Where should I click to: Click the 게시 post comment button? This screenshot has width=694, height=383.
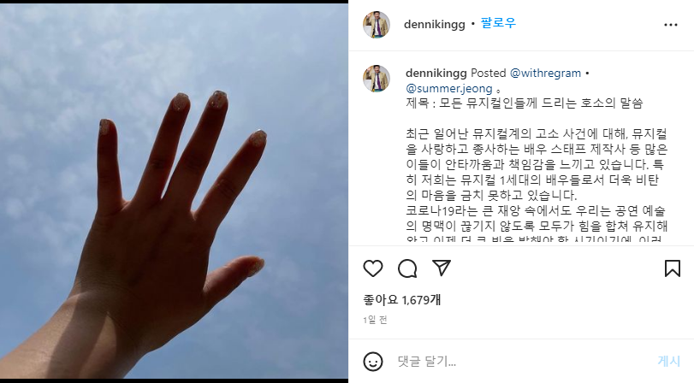pyautogui.click(x=669, y=362)
